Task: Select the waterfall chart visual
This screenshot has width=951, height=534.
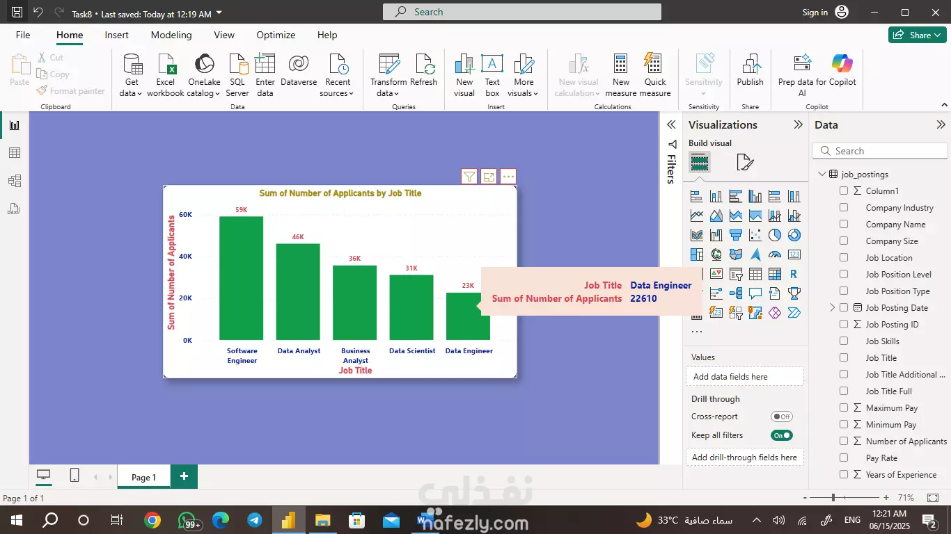Action: click(x=716, y=235)
